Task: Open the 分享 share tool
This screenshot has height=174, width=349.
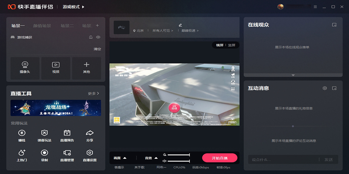Action: tap(90, 136)
